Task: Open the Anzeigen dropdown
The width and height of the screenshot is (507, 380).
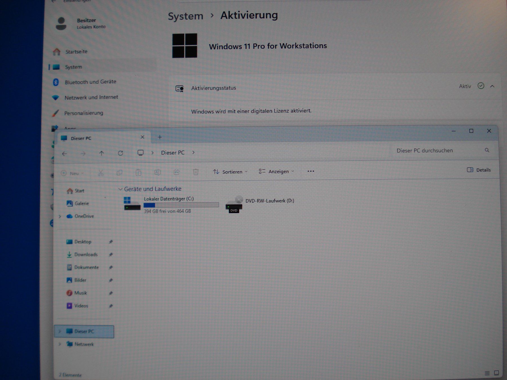Action: click(x=276, y=171)
